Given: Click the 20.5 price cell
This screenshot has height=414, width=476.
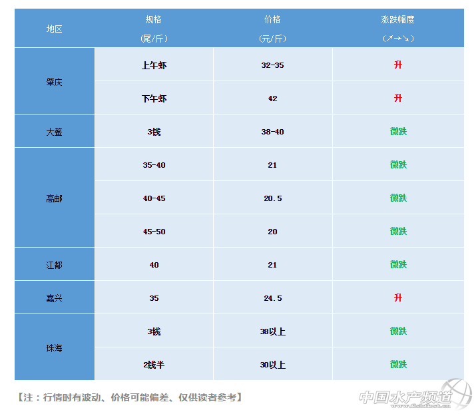Looking at the screenshot, I should pyautogui.click(x=272, y=198).
